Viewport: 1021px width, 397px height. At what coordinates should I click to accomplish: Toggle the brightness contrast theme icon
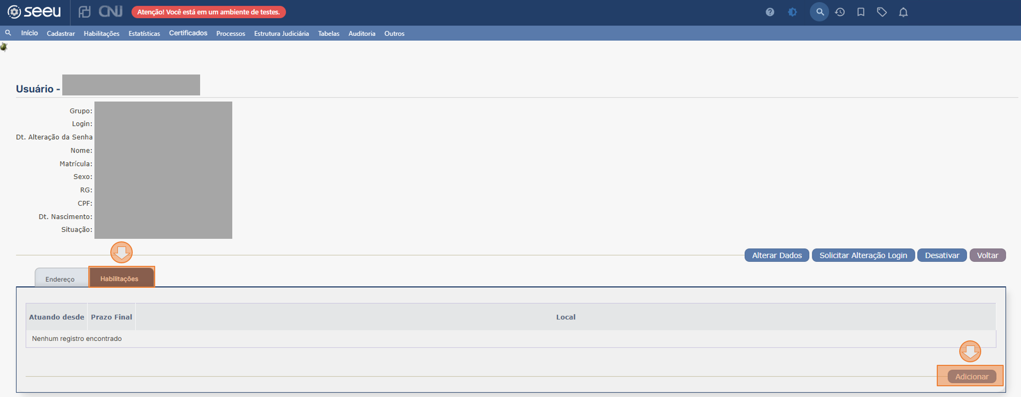click(x=792, y=12)
